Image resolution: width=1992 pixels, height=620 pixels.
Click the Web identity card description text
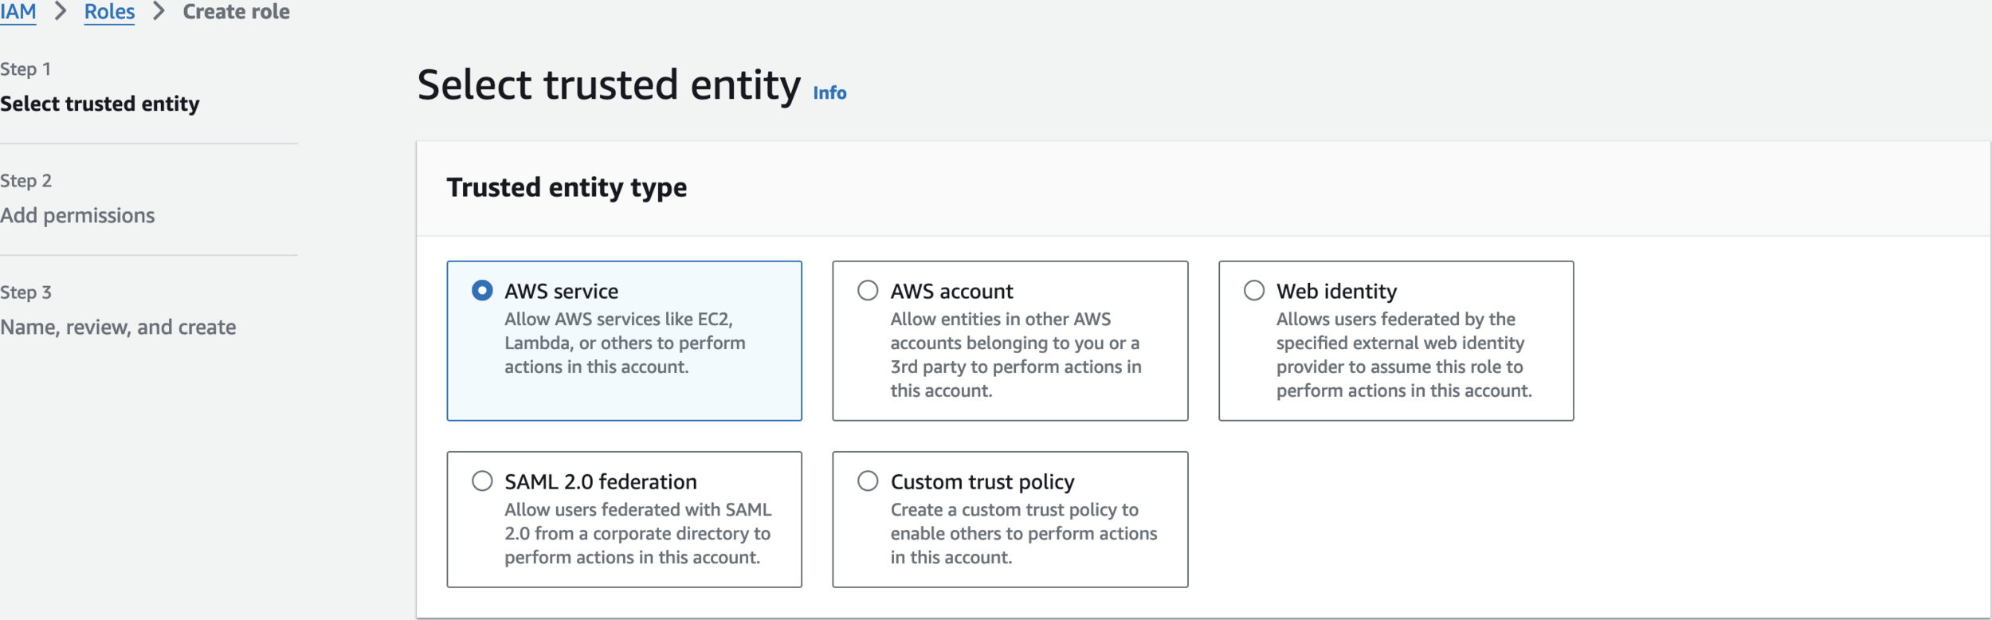[1403, 355]
